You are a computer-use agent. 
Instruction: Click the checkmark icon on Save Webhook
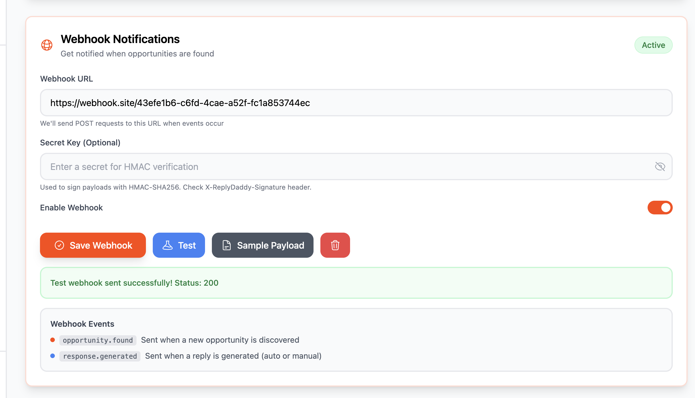click(x=59, y=245)
